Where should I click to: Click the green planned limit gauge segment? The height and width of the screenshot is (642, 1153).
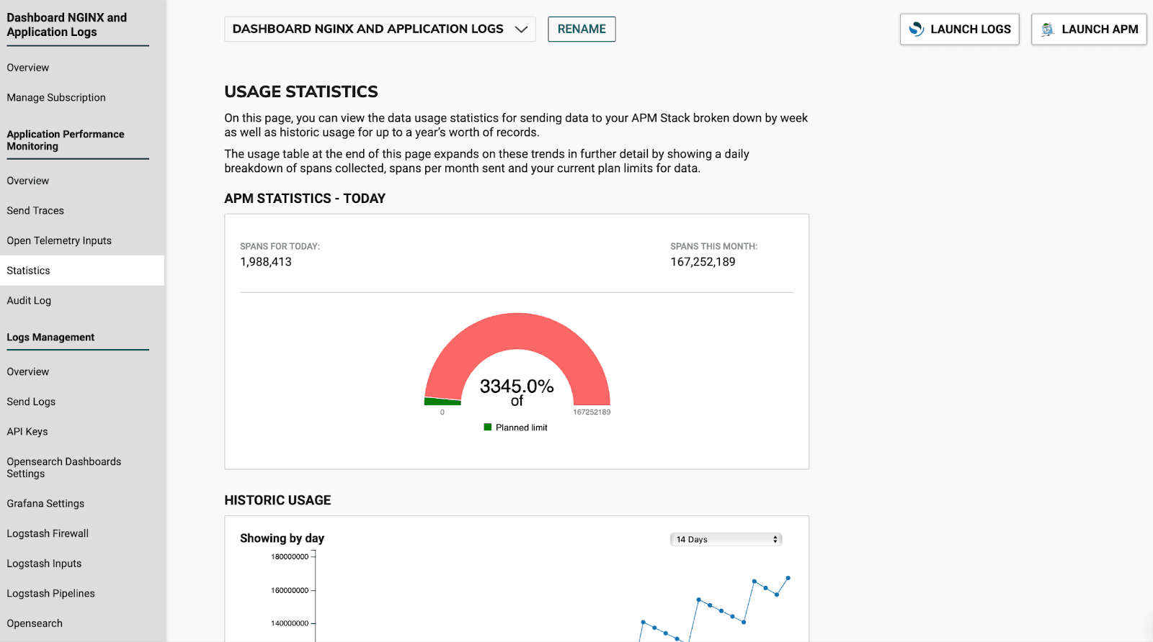click(442, 402)
